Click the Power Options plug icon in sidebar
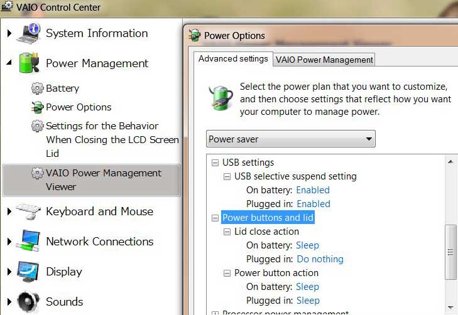Viewport: 458px width, 315px height. click(x=38, y=107)
